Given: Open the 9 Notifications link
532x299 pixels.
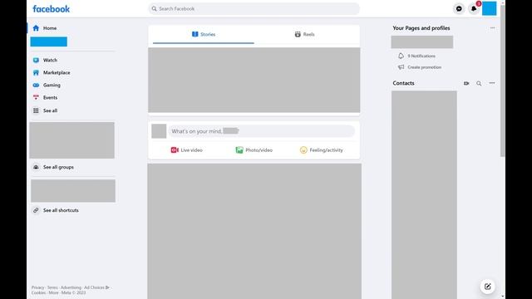Looking at the screenshot, I should coord(421,56).
